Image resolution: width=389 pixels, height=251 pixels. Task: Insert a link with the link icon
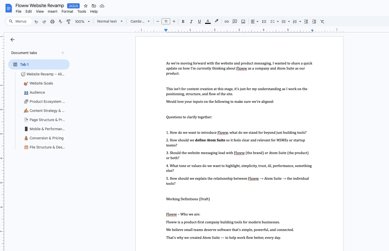pyautogui.click(x=227, y=22)
